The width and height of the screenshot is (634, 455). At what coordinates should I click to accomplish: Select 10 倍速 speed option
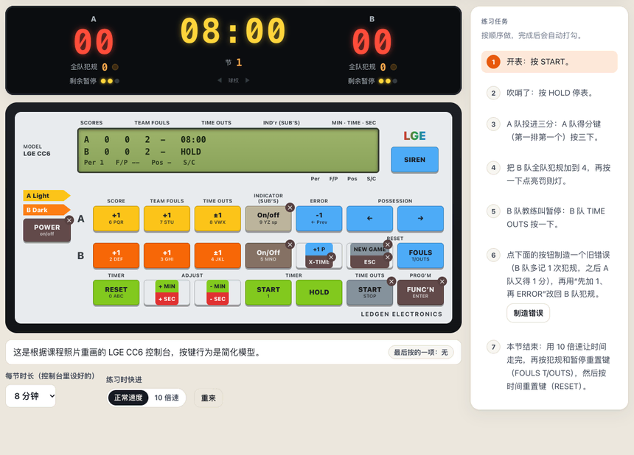click(x=167, y=398)
